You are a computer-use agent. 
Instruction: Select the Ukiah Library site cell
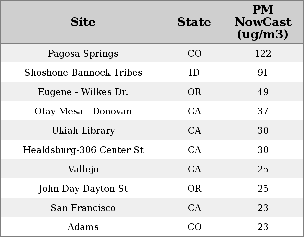click(x=83, y=131)
